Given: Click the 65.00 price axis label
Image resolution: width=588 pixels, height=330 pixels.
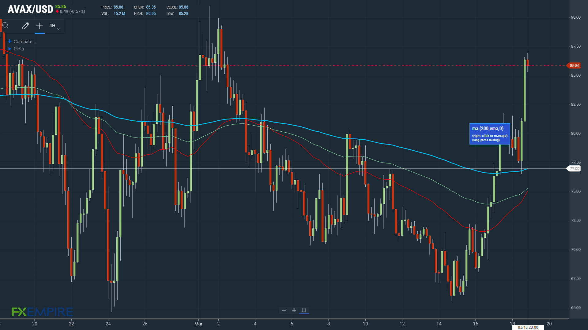Looking at the screenshot, I should coord(576,308).
